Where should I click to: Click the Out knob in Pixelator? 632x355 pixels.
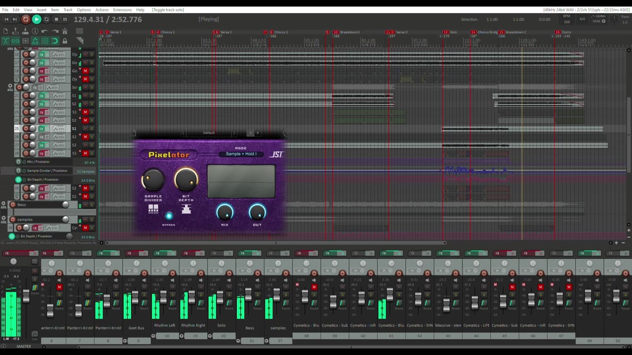pyautogui.click(x=257, y=213)
